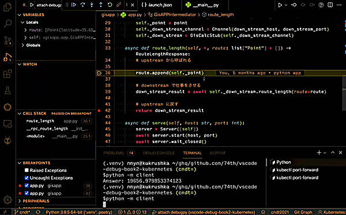Viewport: 346px width, 215px height.
Task: Open the Source Control view
Action: click(x=7, y=40)
